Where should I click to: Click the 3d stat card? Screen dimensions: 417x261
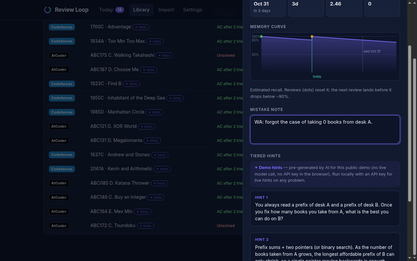coord(306,7)
